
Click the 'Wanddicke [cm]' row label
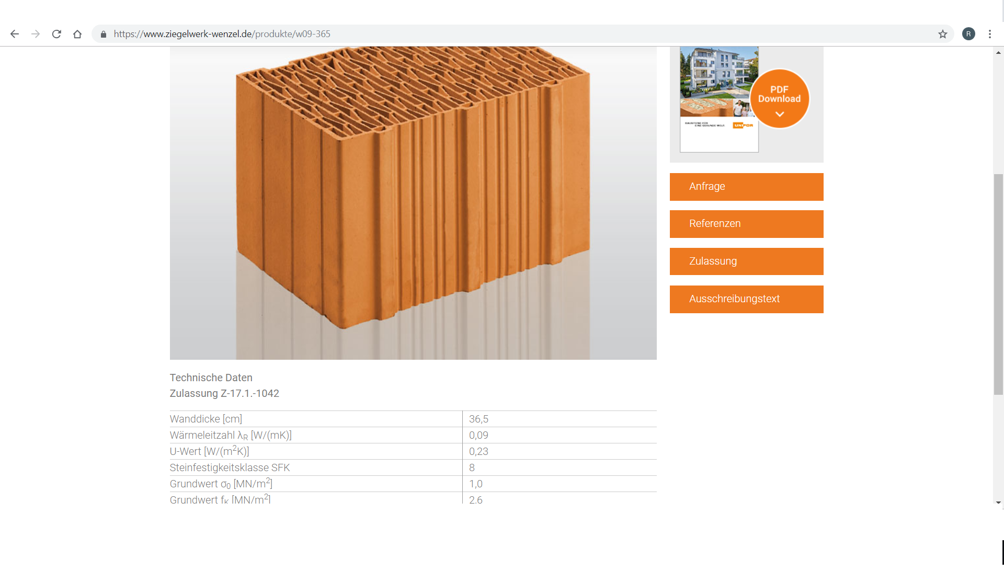click(x=206, y=419)
